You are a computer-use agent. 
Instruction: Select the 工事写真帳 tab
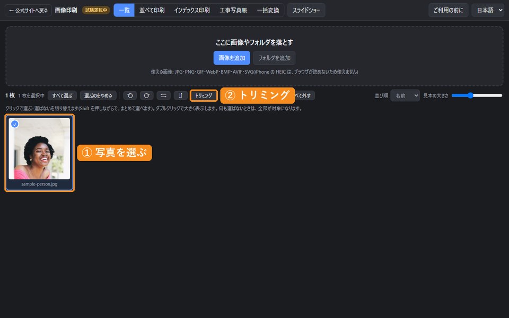click(233, 10)
